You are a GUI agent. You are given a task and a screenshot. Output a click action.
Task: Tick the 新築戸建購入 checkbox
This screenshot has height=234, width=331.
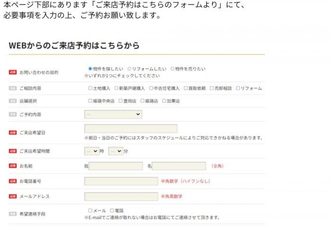tap(116, 88)
